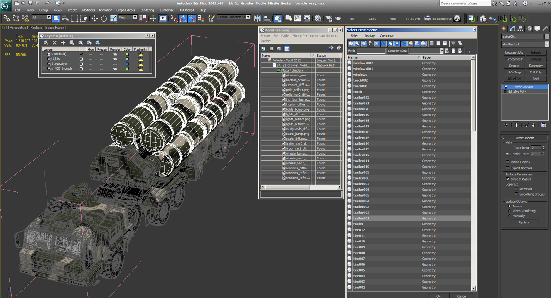This screenshot has height=298, width=551.
Task: Enable the Render Iters checkbox
Action: (x=507, y=154)
